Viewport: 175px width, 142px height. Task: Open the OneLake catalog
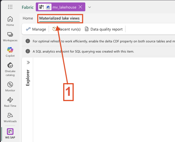(x=10, y=69)
